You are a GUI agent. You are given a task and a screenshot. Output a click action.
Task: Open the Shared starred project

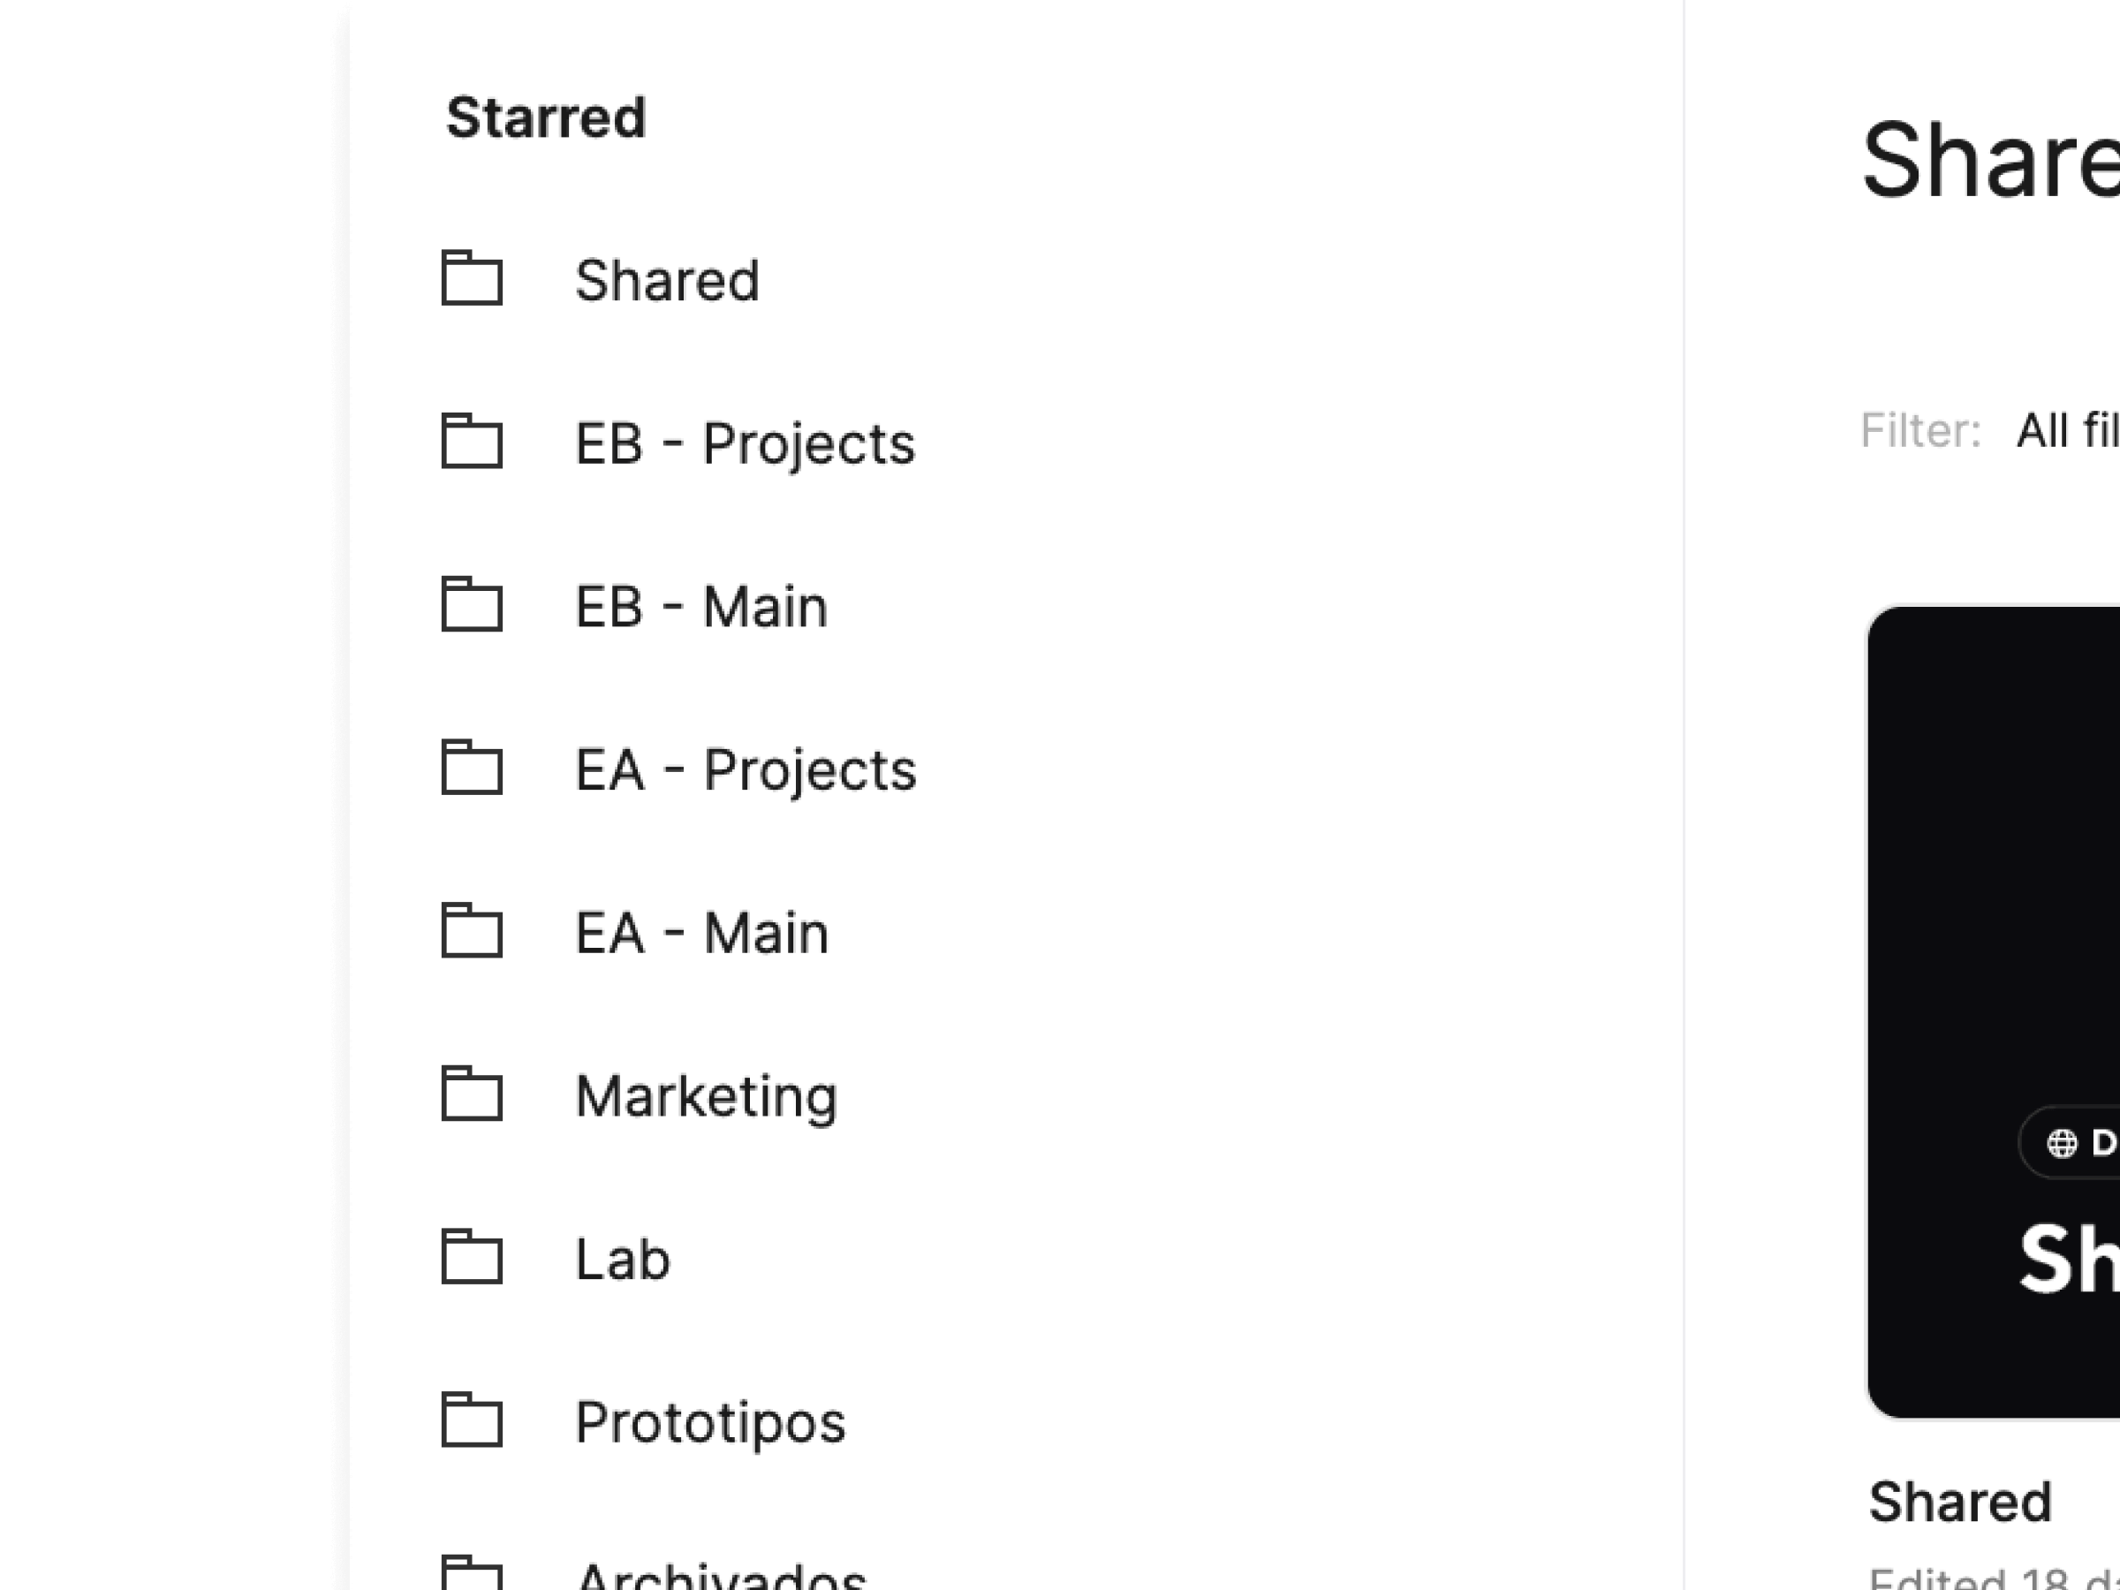click(667, 281)
